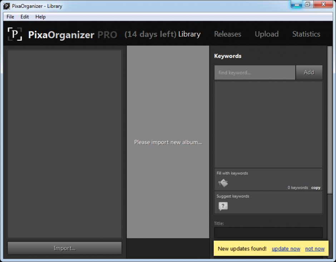Dismiss update with not now link
This screenshot has width=336, height=262.
(x=315, y=248)
